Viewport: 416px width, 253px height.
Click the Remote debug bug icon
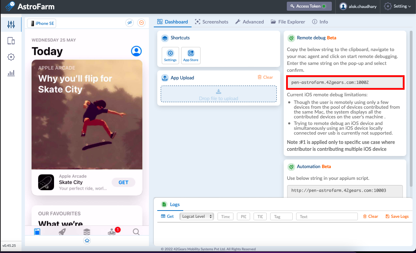[x=291, y=38]
